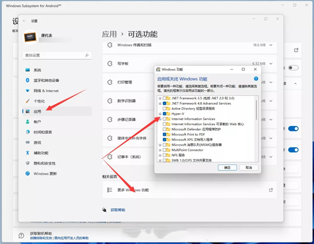The image size is (314, 244).
Task: Focus the 查找设置 search field
Action: (x=57, y=56)
